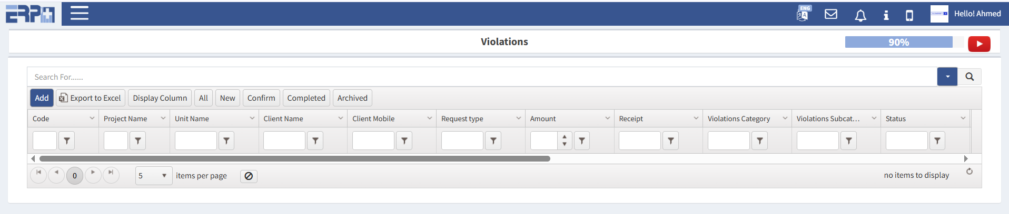
Task: Play the YouTube tutorial video button
Action: click(x=979, y=44)
